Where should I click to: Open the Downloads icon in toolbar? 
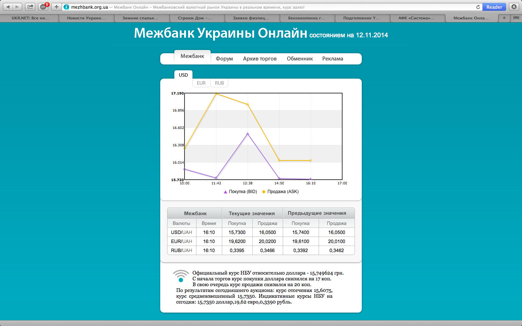pos(514,7)
